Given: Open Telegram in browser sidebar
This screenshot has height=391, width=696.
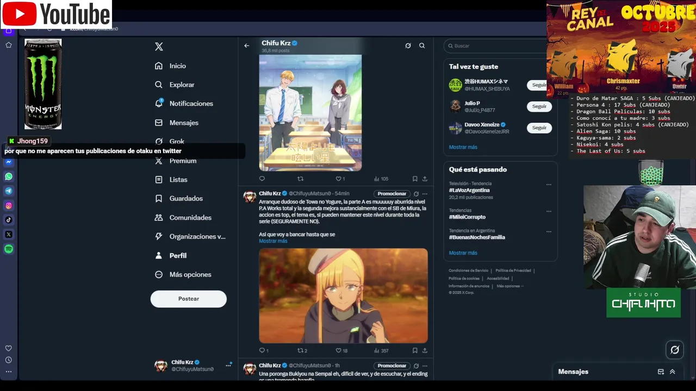Looking at the screenshot, I should coord(9,191).
